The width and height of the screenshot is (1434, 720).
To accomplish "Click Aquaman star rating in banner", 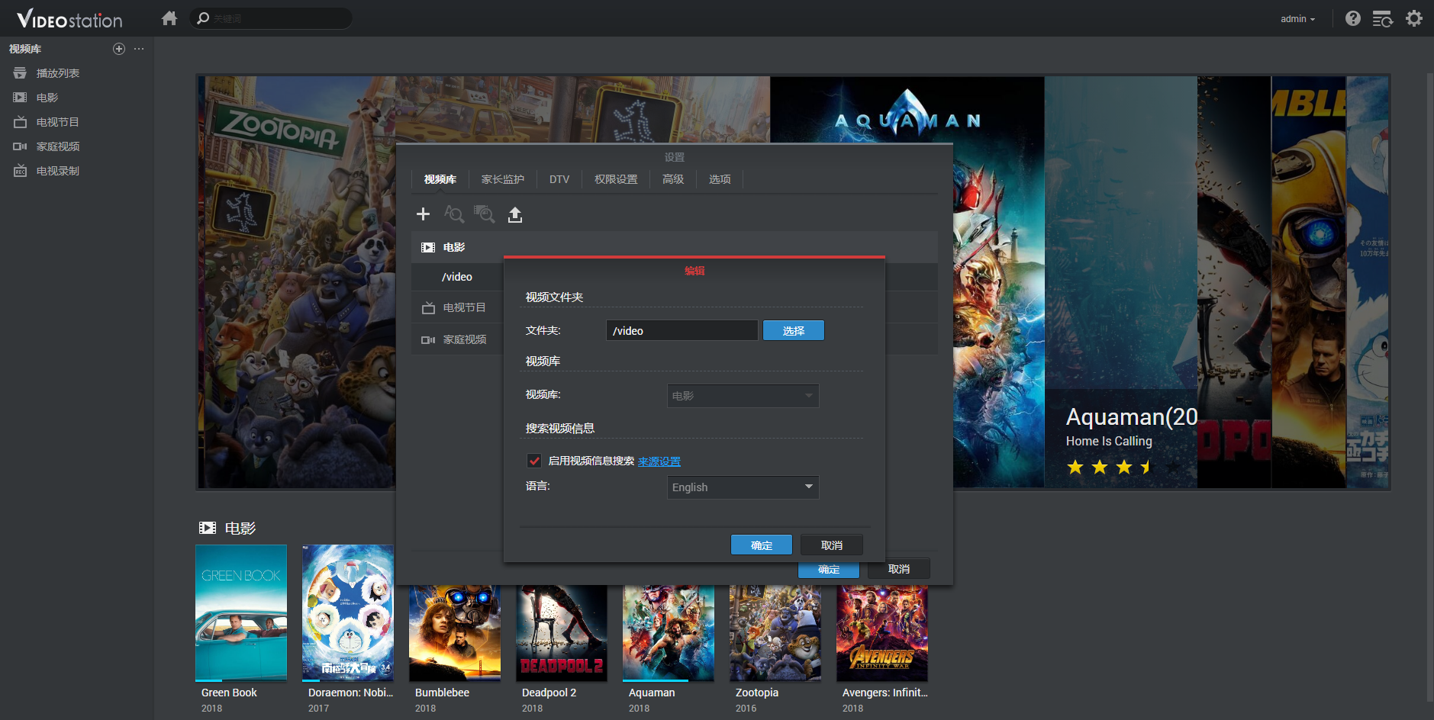I will 1122,467.
